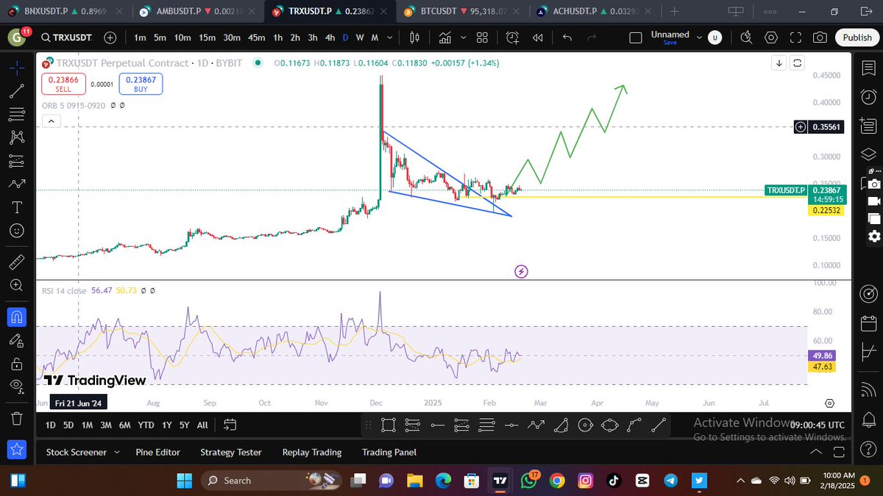Image resolution: width=883 pixels, height=496 pixels.
Task: Set the date range to 3M
Action: (106, 425)
